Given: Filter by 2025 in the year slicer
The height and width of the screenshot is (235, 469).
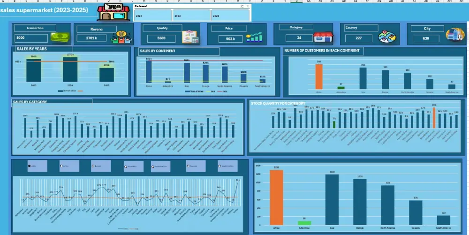Looking at the screenshot, I should tap(230, 15).
